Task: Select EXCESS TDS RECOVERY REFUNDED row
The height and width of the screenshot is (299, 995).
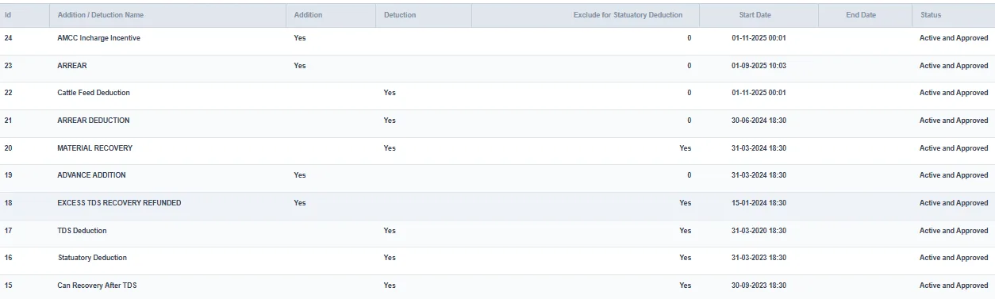Action: (x=497, y=203)
